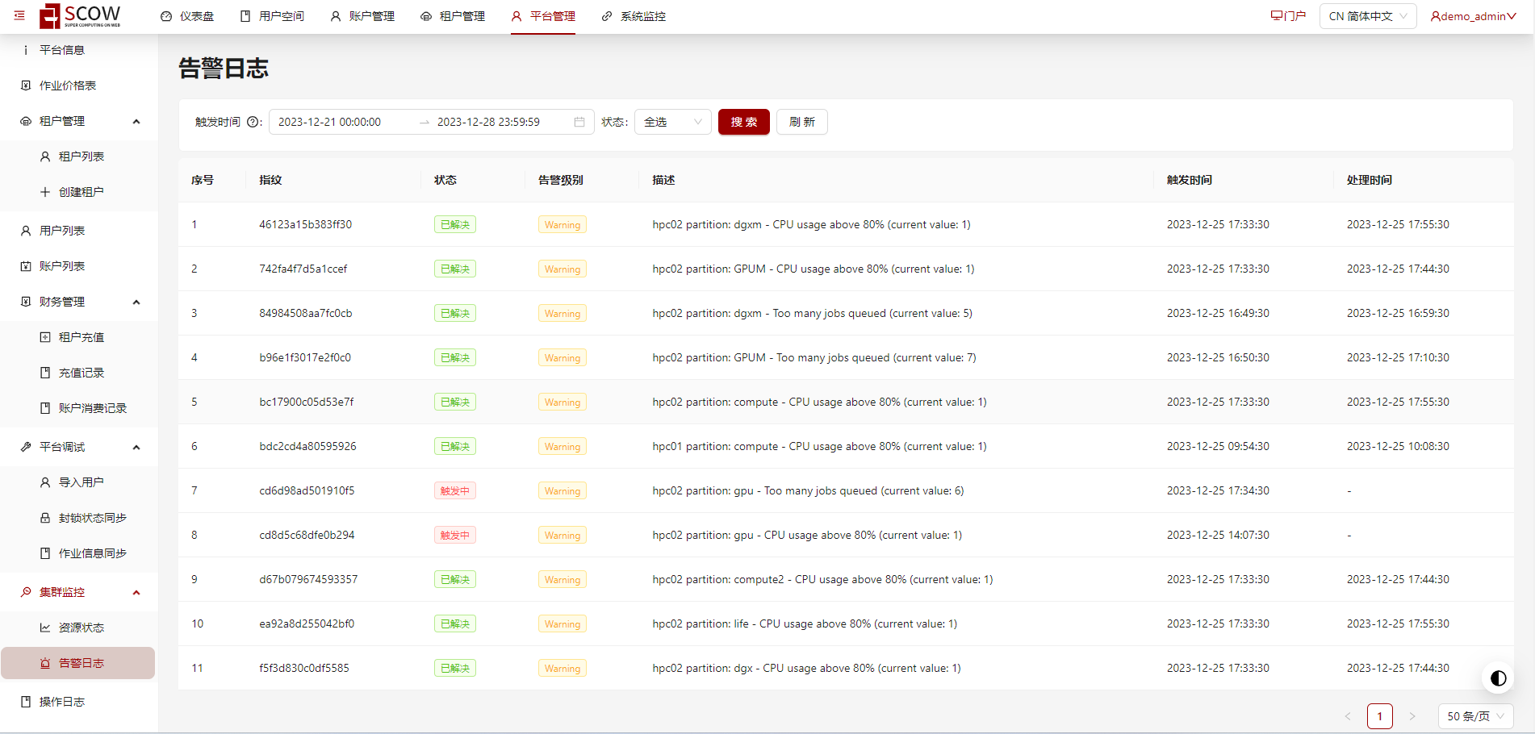Open 资源状态 in the sidebar
Image resolution: width=1535 pixels, height=734 pixels.
[x=81, y=628]
